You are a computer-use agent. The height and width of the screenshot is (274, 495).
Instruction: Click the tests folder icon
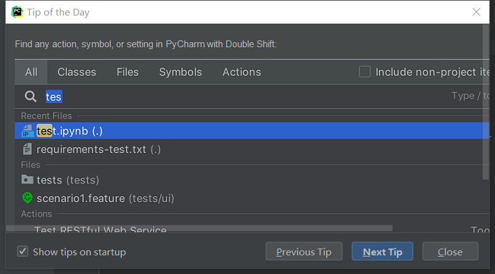coord(27,180)
